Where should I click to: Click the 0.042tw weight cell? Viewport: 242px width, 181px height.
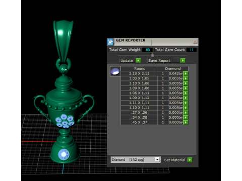pyautogui.click(x=175, y=73)
